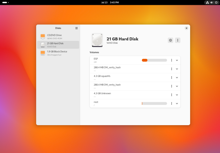Expand the first 288.4 MB DM_verity_hash row

point(177,69)
